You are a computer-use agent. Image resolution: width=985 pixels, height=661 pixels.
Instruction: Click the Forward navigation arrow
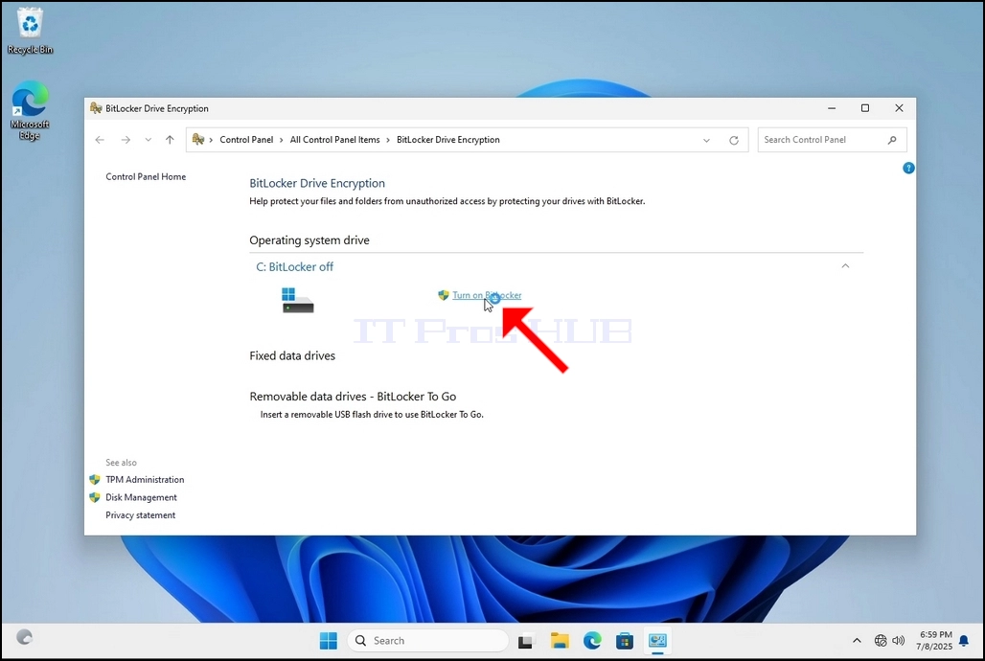pos(126,140)
